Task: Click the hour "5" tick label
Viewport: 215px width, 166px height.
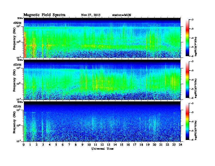Action: [x=56, y=145]
